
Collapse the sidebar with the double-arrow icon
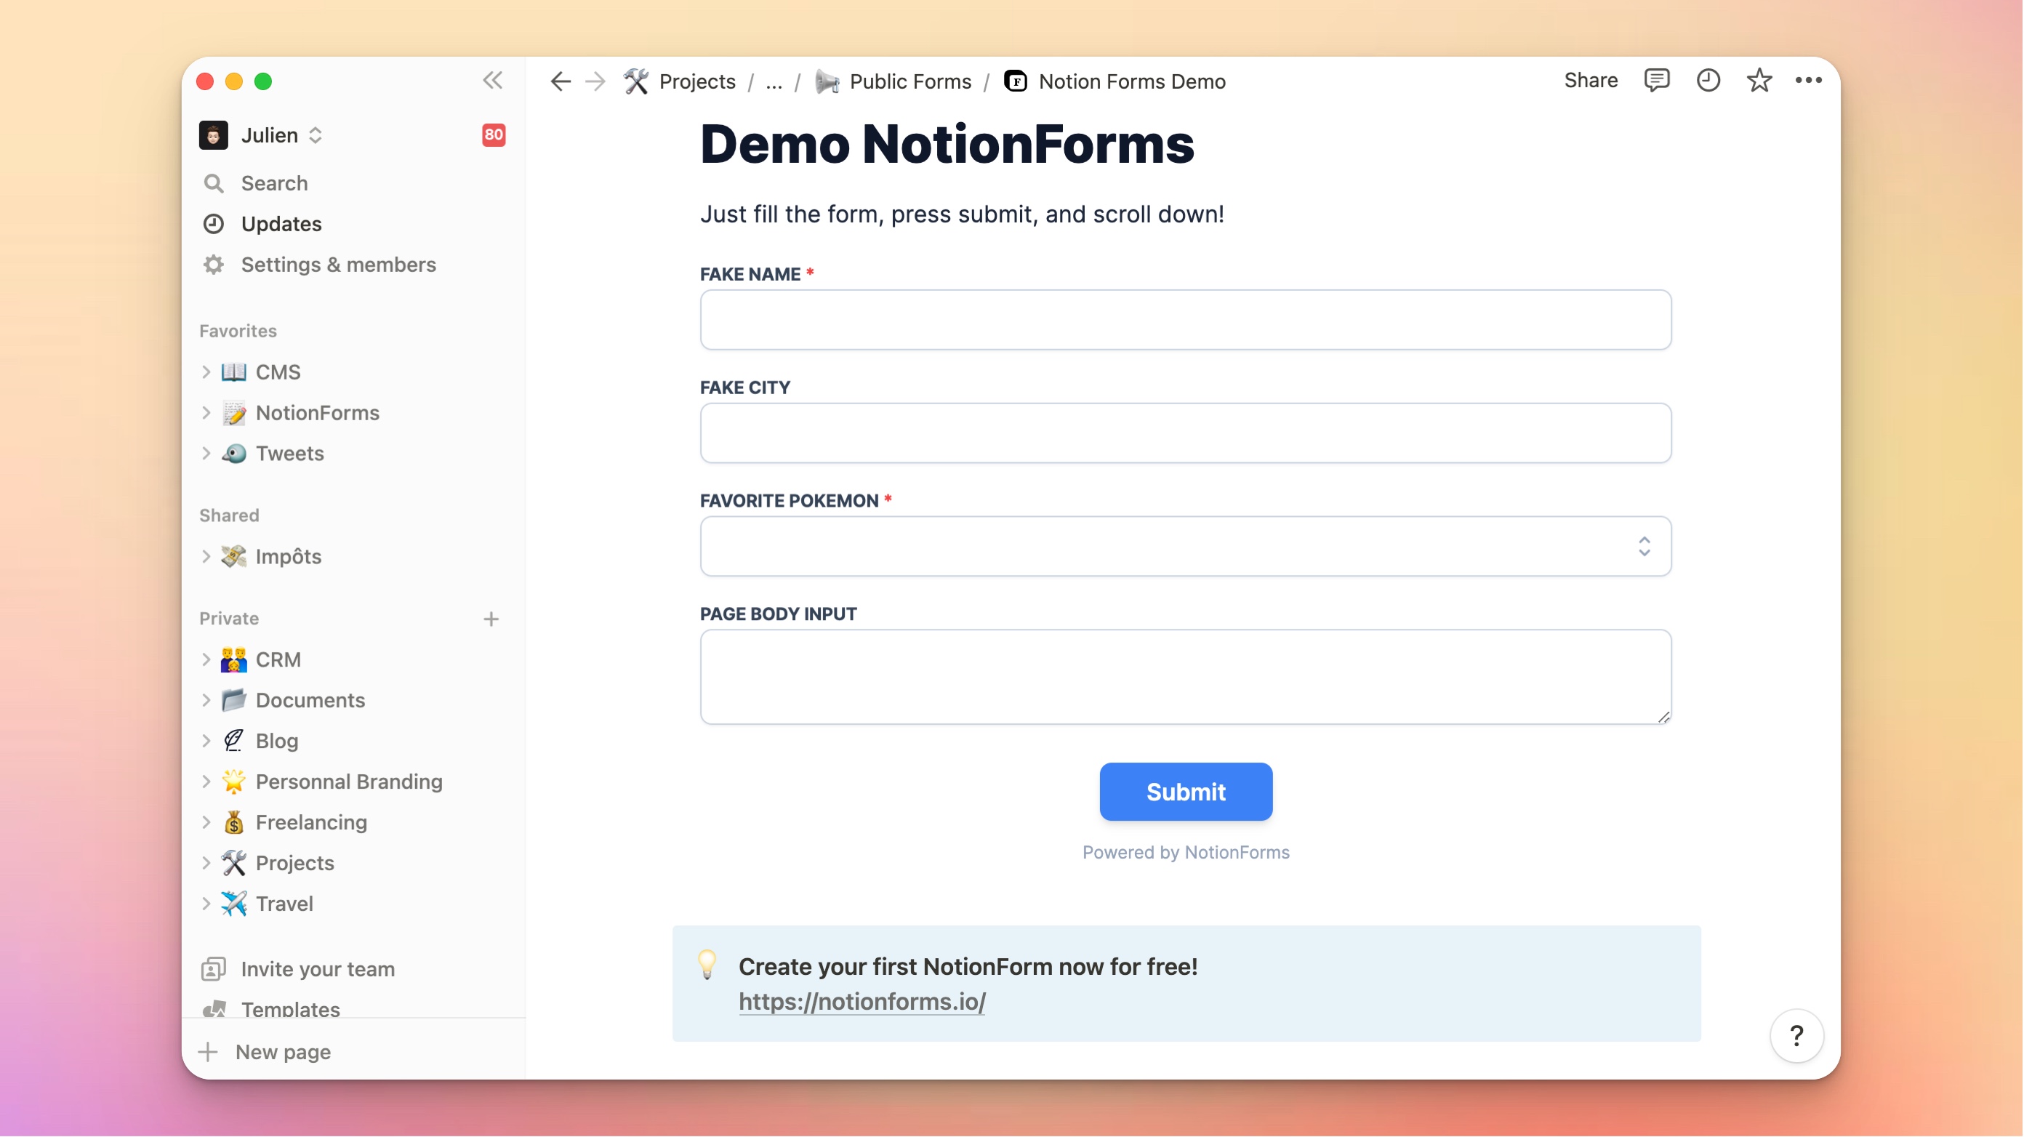coord(493,80)
